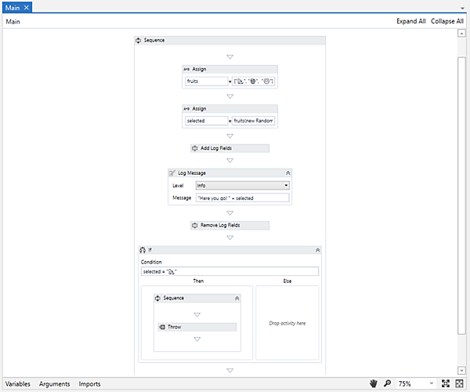The width and height of the screenshot is (470, 392).
Task: Click the Log Message activity icon
Action: click(172, 173)
